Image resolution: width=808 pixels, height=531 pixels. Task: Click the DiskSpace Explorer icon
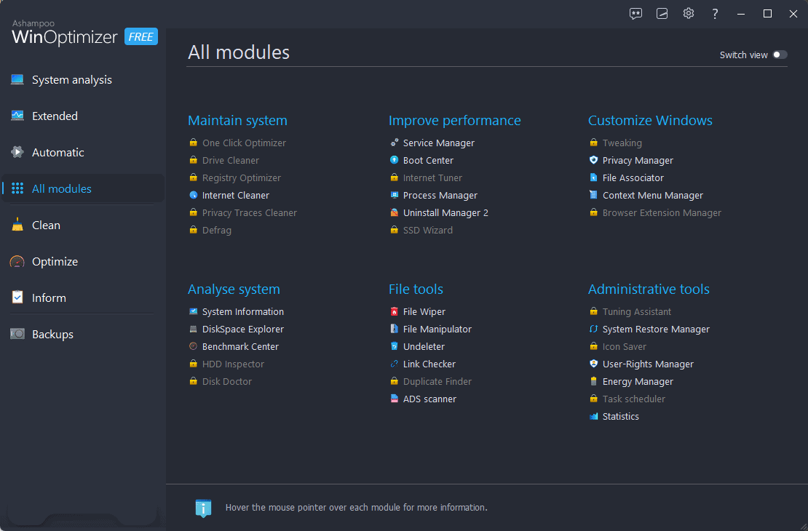coord(193,329)
